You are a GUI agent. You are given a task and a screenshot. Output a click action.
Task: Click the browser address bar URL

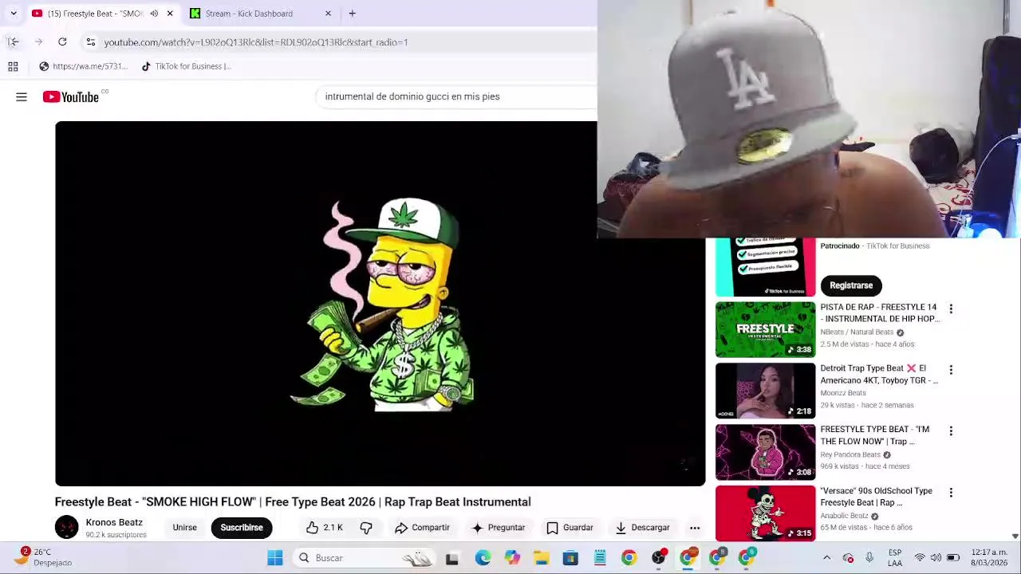pos(255,42)
